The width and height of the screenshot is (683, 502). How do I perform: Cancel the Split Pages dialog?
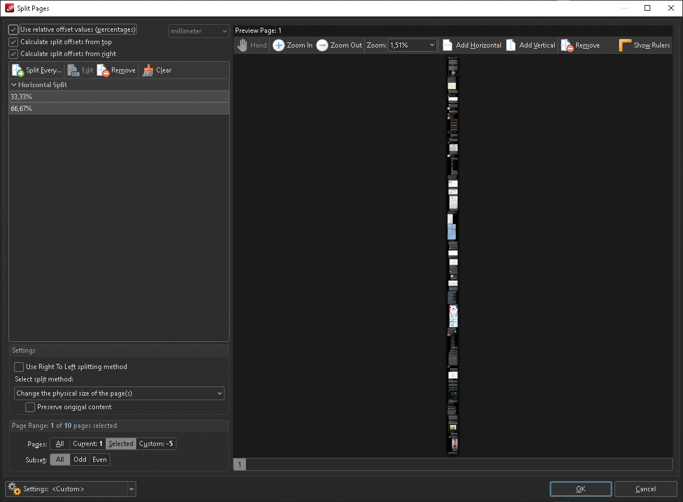(646, 488)
